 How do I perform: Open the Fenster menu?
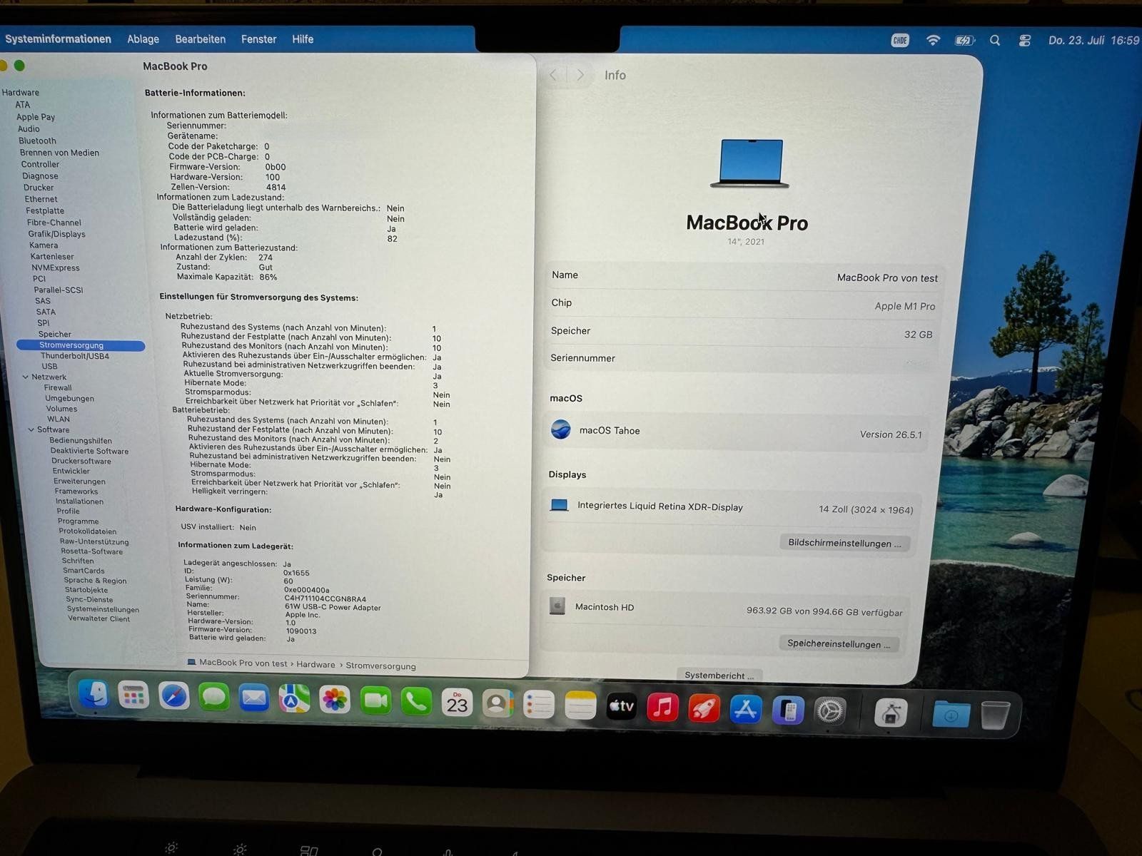[258, 39]
